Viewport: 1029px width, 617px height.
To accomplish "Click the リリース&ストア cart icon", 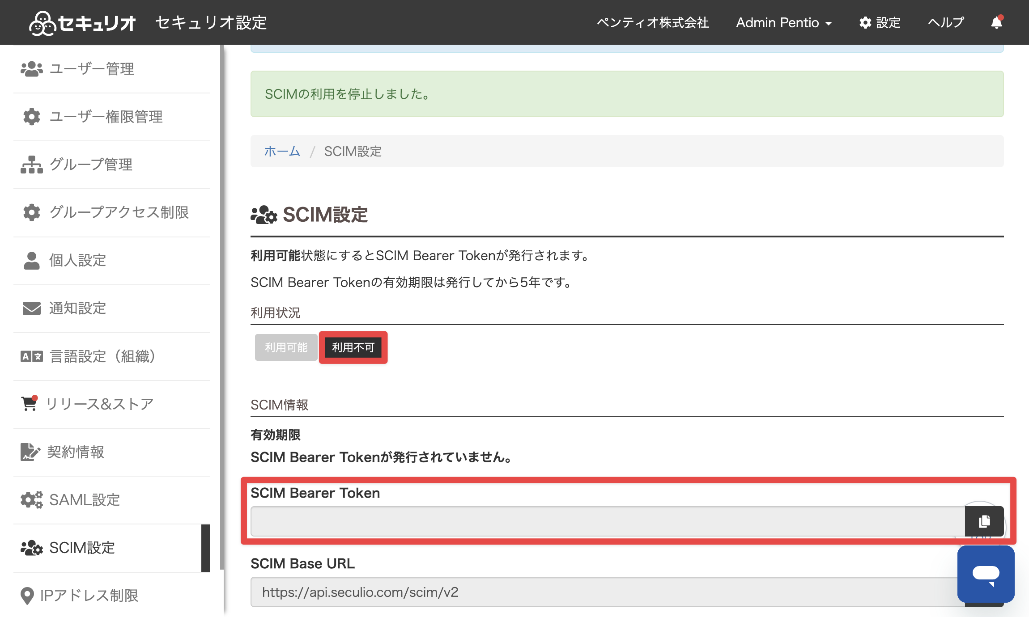I will point(30,403).
